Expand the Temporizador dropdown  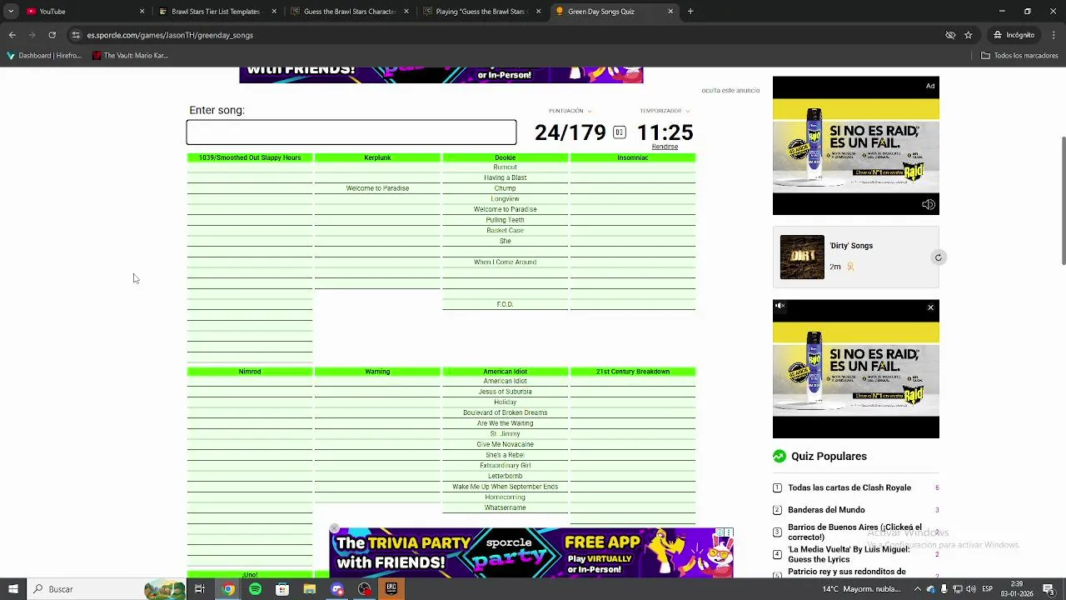[665, 111]
